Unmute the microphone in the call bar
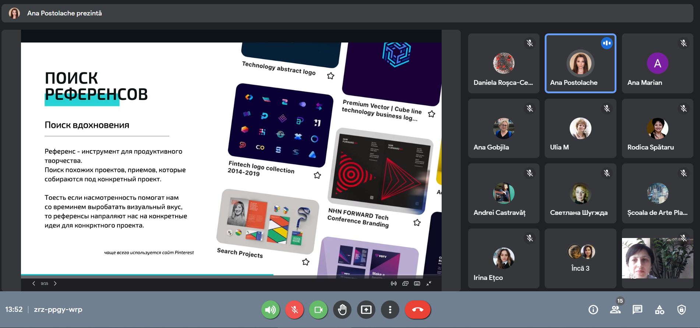Screen dimensions: 700x328 pos(294,310)
